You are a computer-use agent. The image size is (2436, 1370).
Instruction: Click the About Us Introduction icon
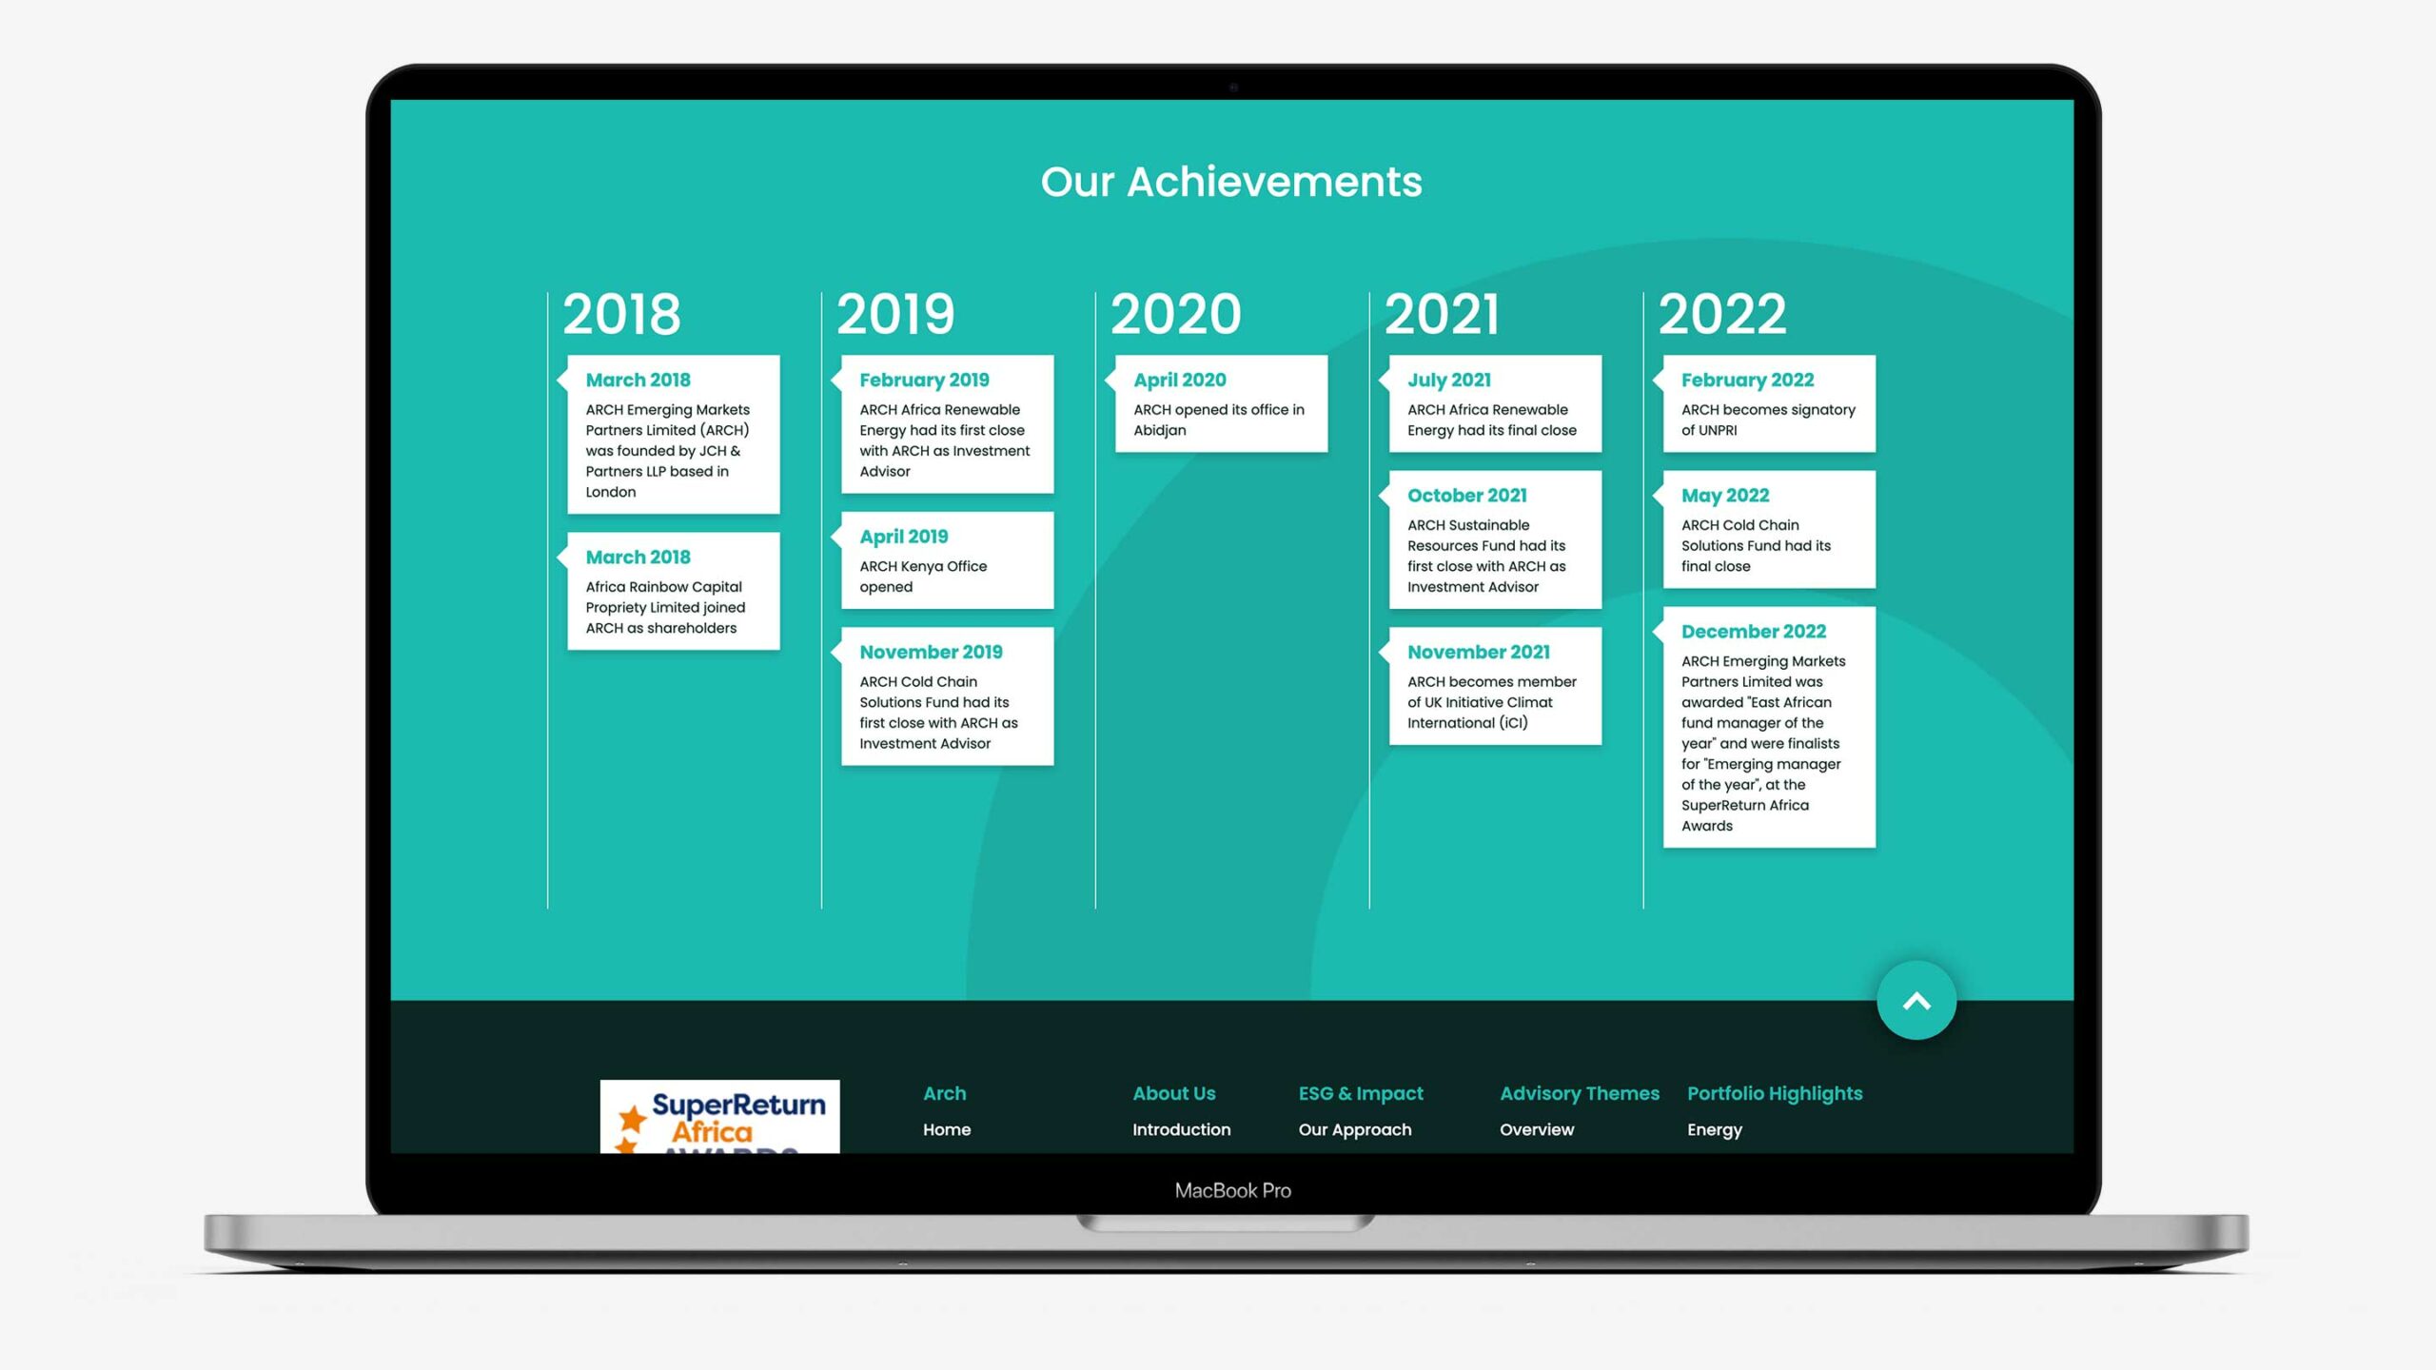(1181, 1129)
